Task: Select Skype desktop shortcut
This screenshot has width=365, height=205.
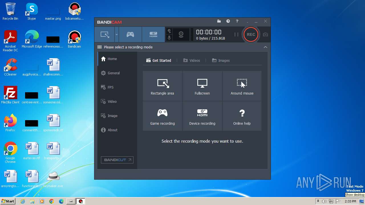Action: coord(32,12)
